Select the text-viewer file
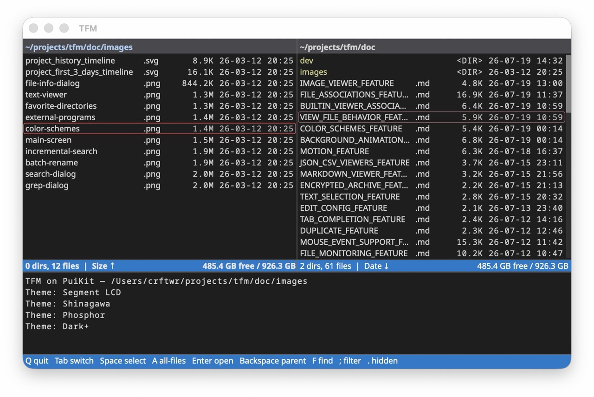Image resolution: width=594 pixels, height=397 pixels. point(160,95)
